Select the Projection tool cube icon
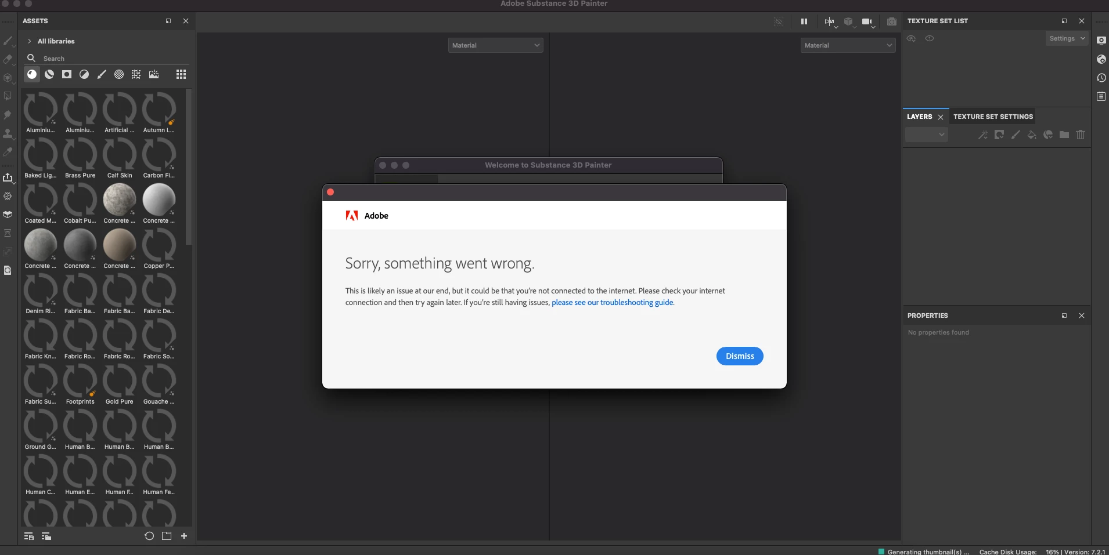This screenshot has height=555, width=1109. pos(8,78)
